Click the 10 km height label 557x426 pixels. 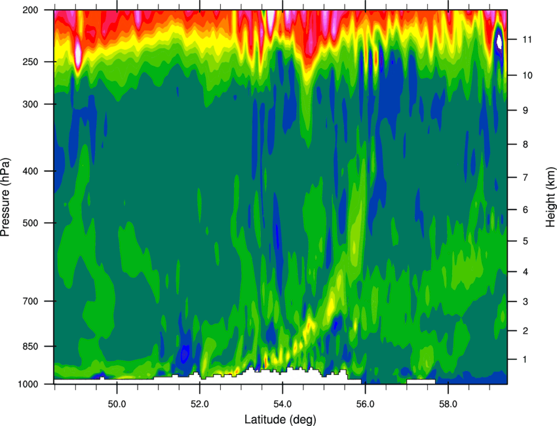pyautogui.click(x=528, y=75)
